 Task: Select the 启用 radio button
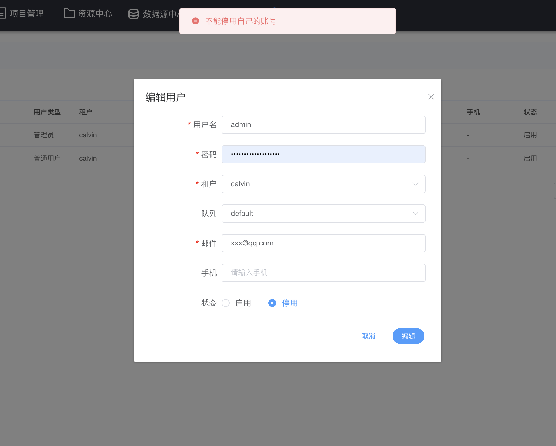226,303
